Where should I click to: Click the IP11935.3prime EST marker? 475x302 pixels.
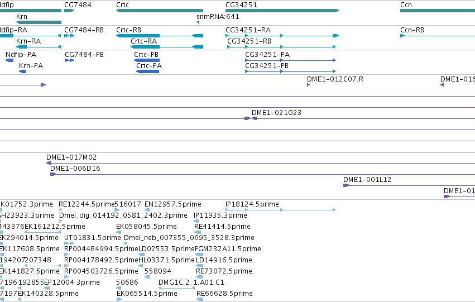pos(196,221)
